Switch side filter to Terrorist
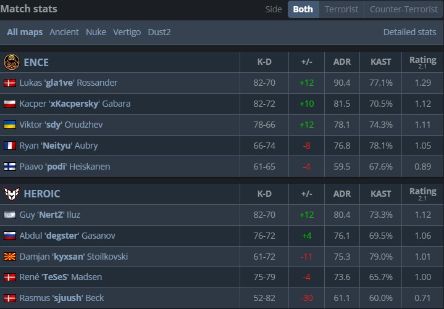The image size is (444, 309). point(341,9)
